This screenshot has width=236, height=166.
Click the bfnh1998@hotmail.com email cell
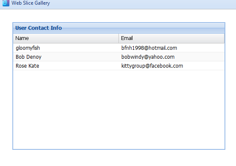click(x=172, y=48)
